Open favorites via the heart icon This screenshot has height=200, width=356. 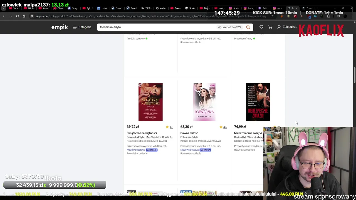coord(261,27)
